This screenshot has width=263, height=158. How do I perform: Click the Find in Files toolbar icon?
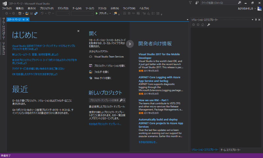115,13
